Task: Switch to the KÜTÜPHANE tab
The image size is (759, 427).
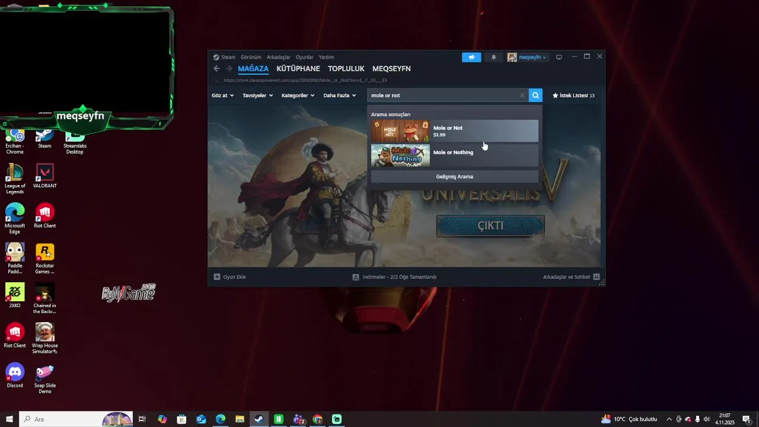Action: coord(298,69)
